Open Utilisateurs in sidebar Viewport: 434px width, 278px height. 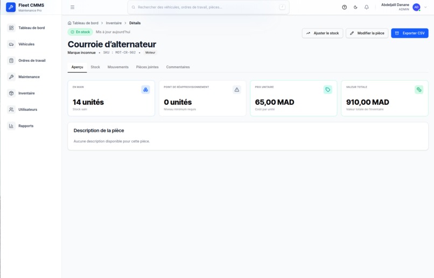27,110
